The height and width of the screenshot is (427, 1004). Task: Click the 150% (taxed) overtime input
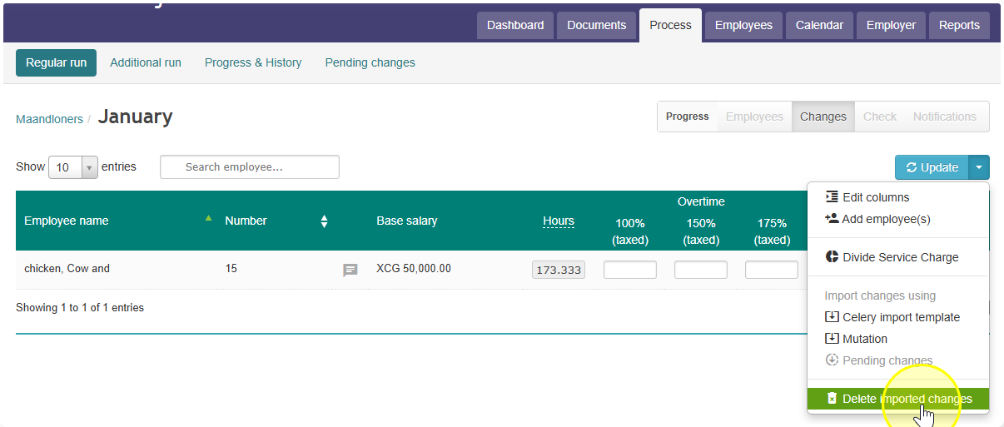coord(701,270)
